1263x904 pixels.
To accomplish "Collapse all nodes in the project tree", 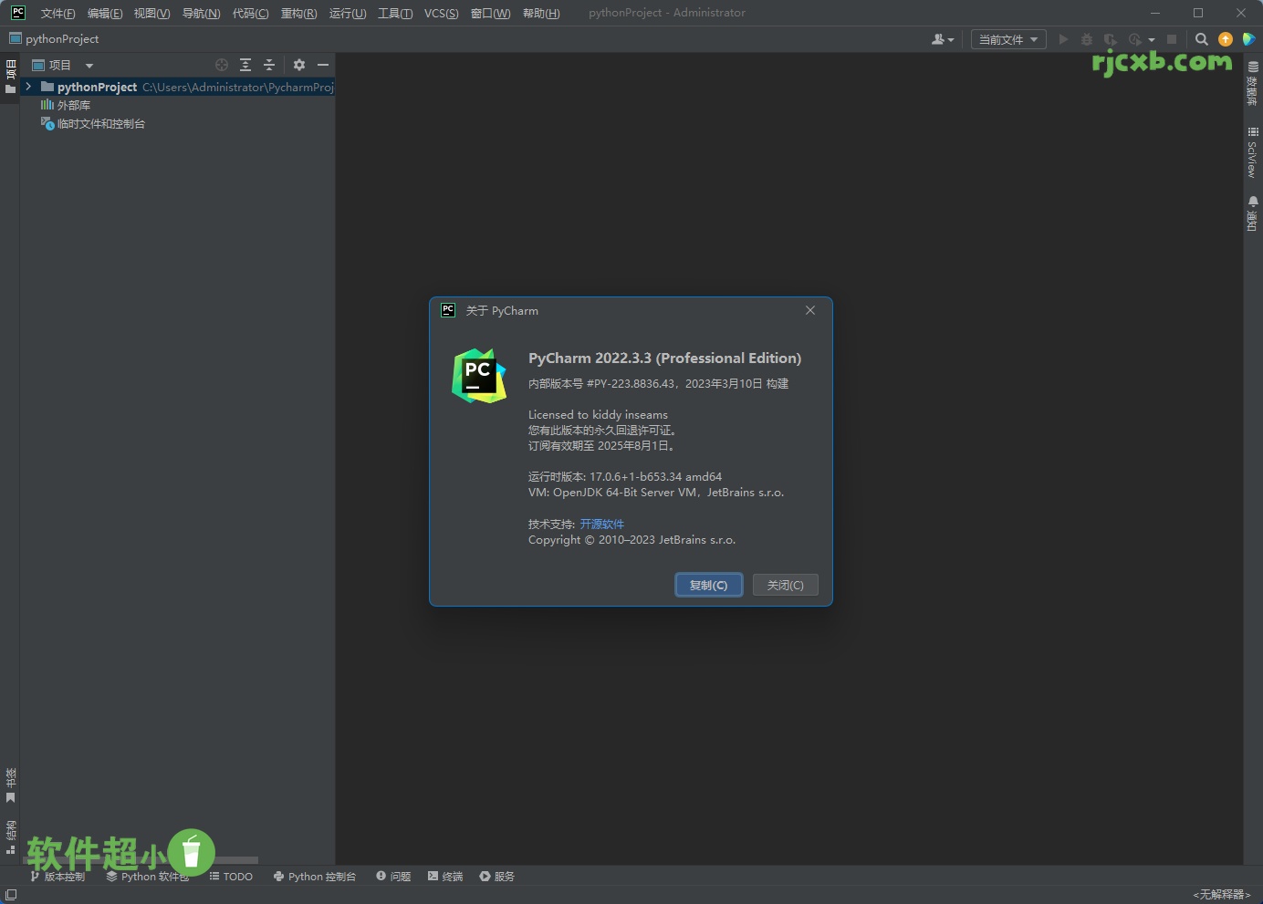I will [268, 65].
